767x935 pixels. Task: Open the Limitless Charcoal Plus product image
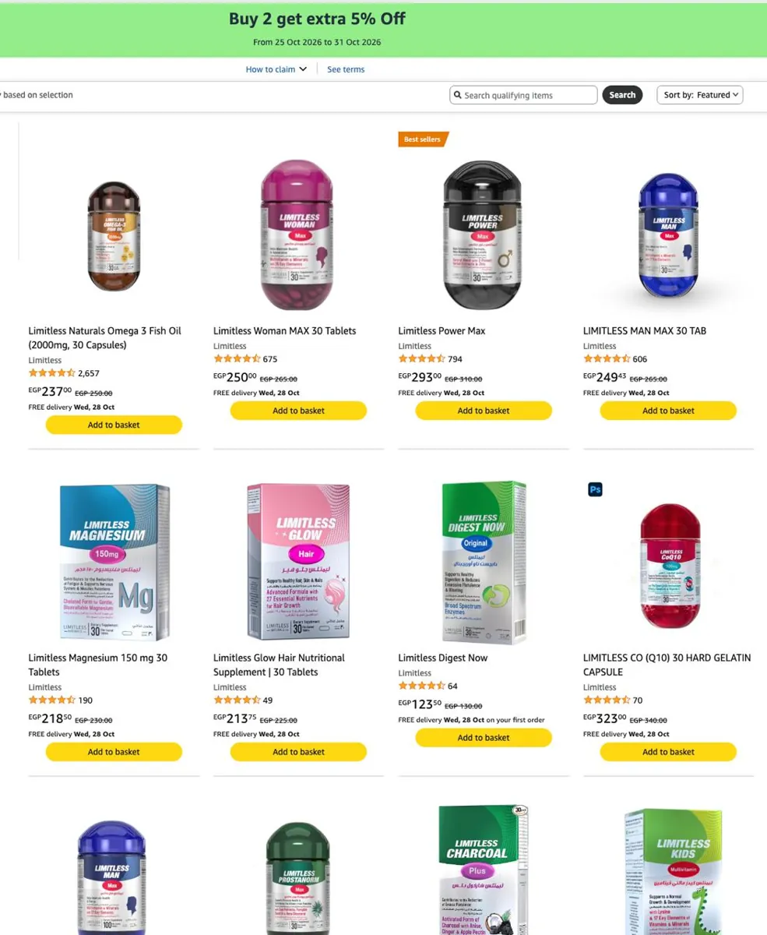click(x=484, y=869)
